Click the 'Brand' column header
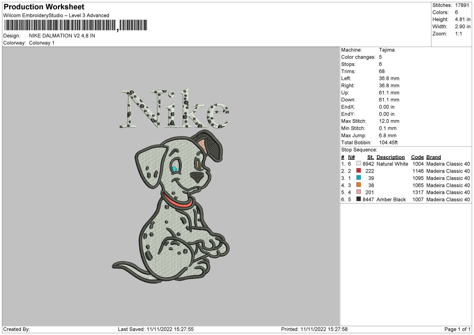Image resolution: width=474 pixels, height=335 pixels. (434, 157)
